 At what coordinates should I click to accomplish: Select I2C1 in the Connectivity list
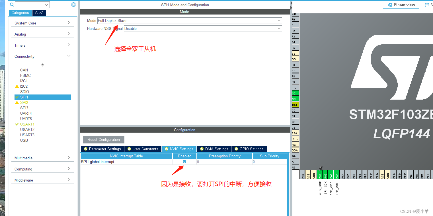point(24,81)
